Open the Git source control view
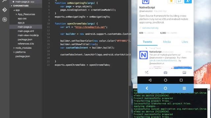The width and height of the screenshot is (211, 118). tap(5, 10)
